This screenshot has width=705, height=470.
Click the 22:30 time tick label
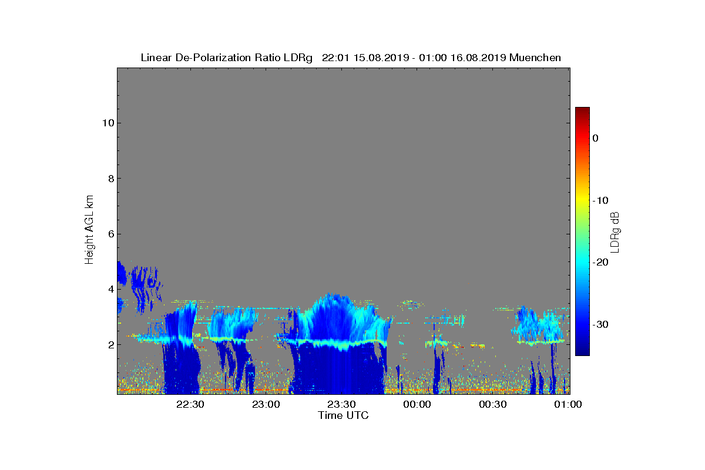tap(190, 404)
